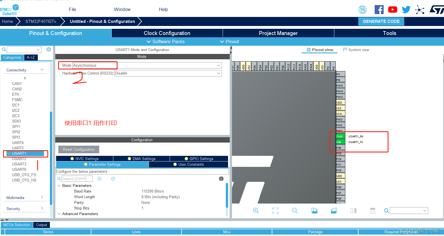
Task: Open the Window menu
Action: pyautogui.click(x=122, y=9)
